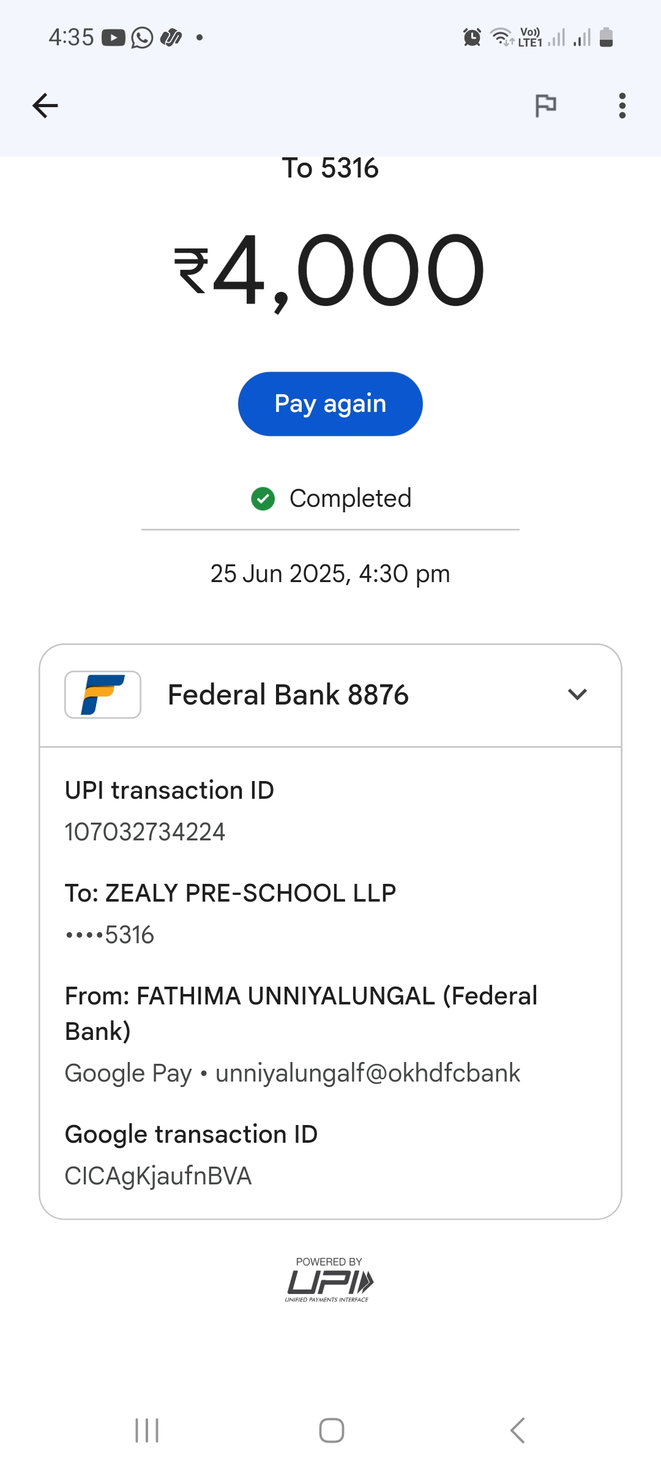Tap the Federal Bank logo
Screen dimensions: 661x1469
point(103,694)
